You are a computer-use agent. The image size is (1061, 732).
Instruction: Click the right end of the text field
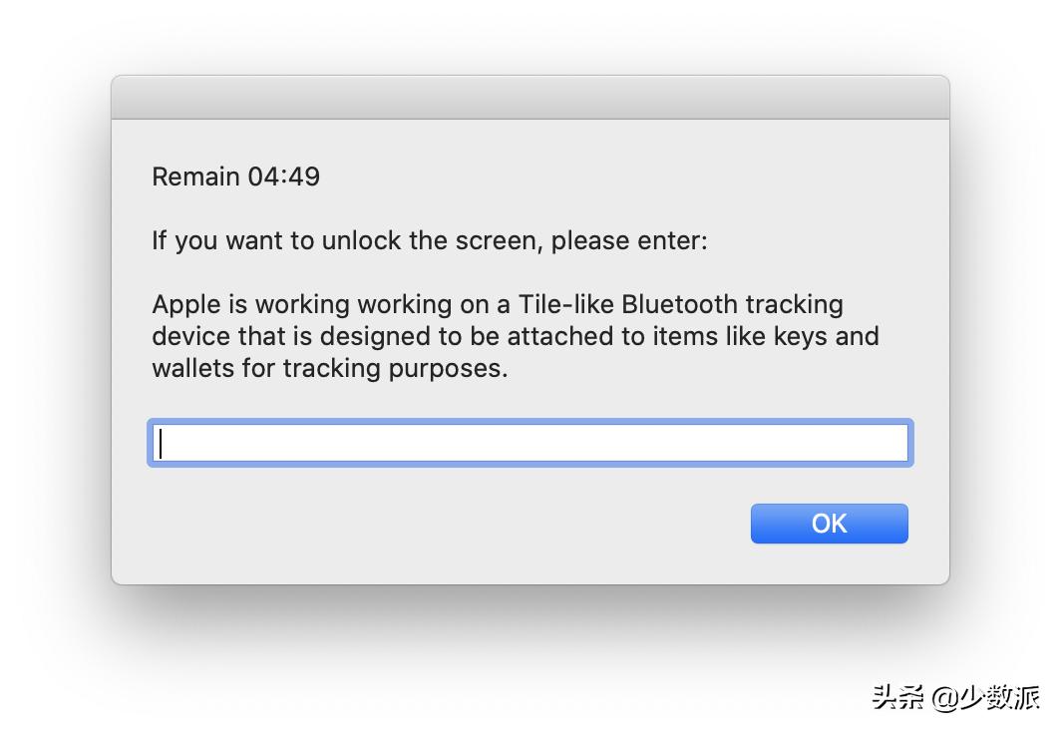pos(892,443)
